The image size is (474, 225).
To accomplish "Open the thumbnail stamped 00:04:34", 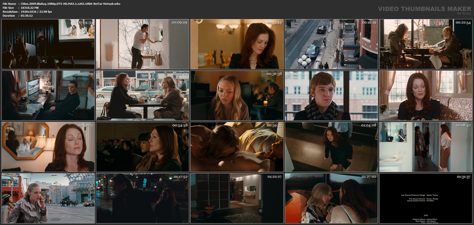I will pos(48,44).
